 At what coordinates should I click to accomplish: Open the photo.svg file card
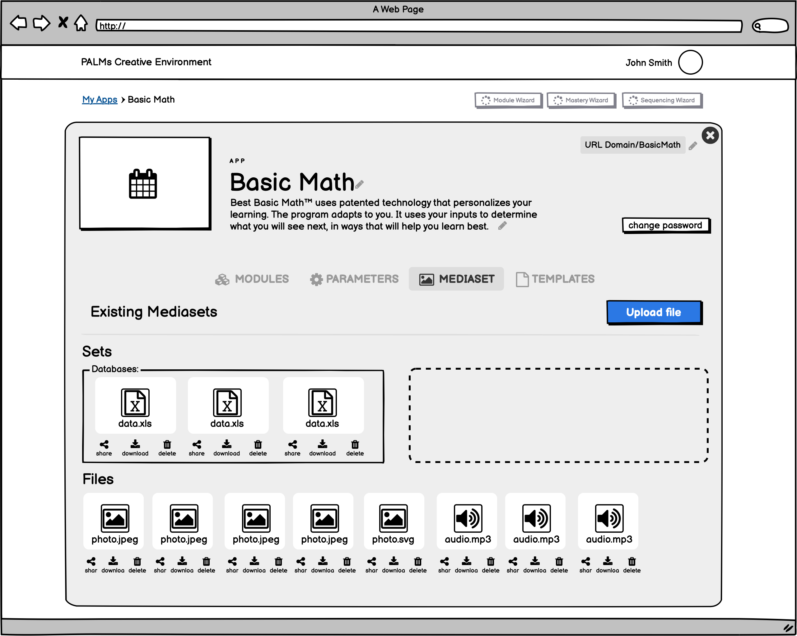tap(394, 521)
